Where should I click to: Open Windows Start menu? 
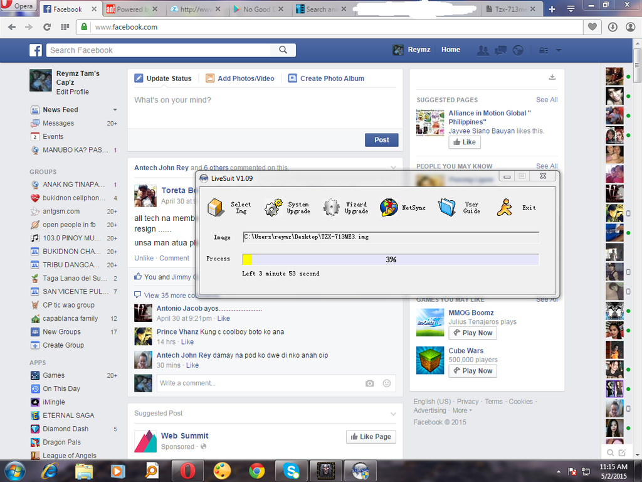pos(15,471)
